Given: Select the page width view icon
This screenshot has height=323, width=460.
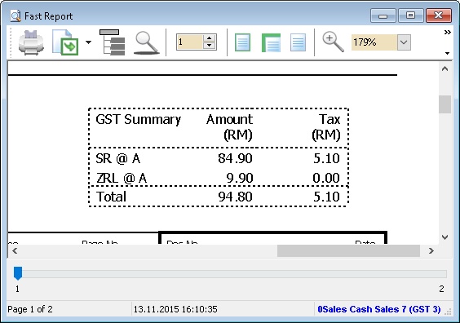Looking at the screenshot, I should point(271,42).
